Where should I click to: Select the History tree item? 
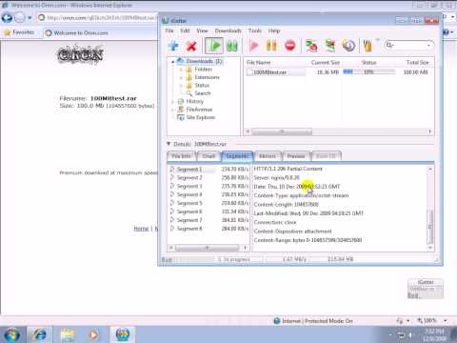[x=194, y=101]
